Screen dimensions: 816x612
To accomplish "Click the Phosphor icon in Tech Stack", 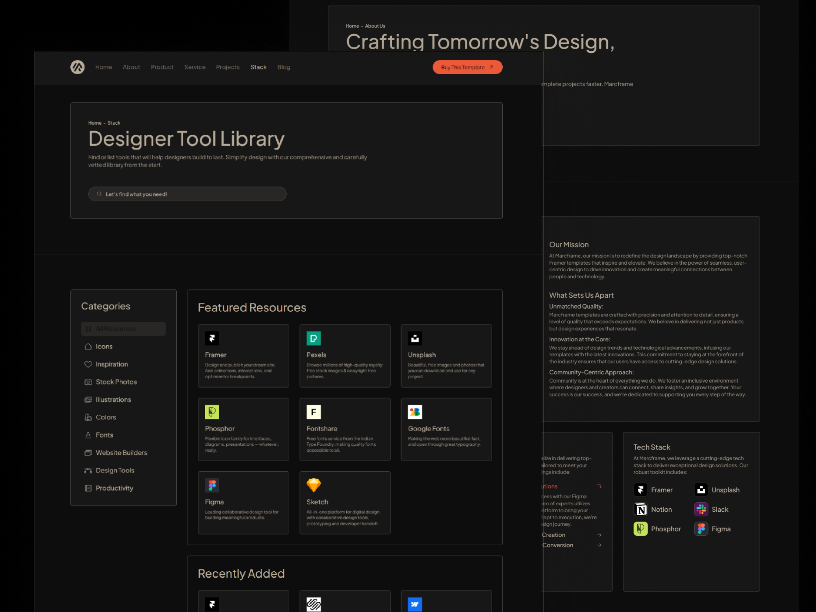I will pyautogui.click(x=640, y=529).
